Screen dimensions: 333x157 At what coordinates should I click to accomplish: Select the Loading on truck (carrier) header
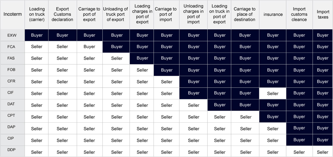coord(37,14)
